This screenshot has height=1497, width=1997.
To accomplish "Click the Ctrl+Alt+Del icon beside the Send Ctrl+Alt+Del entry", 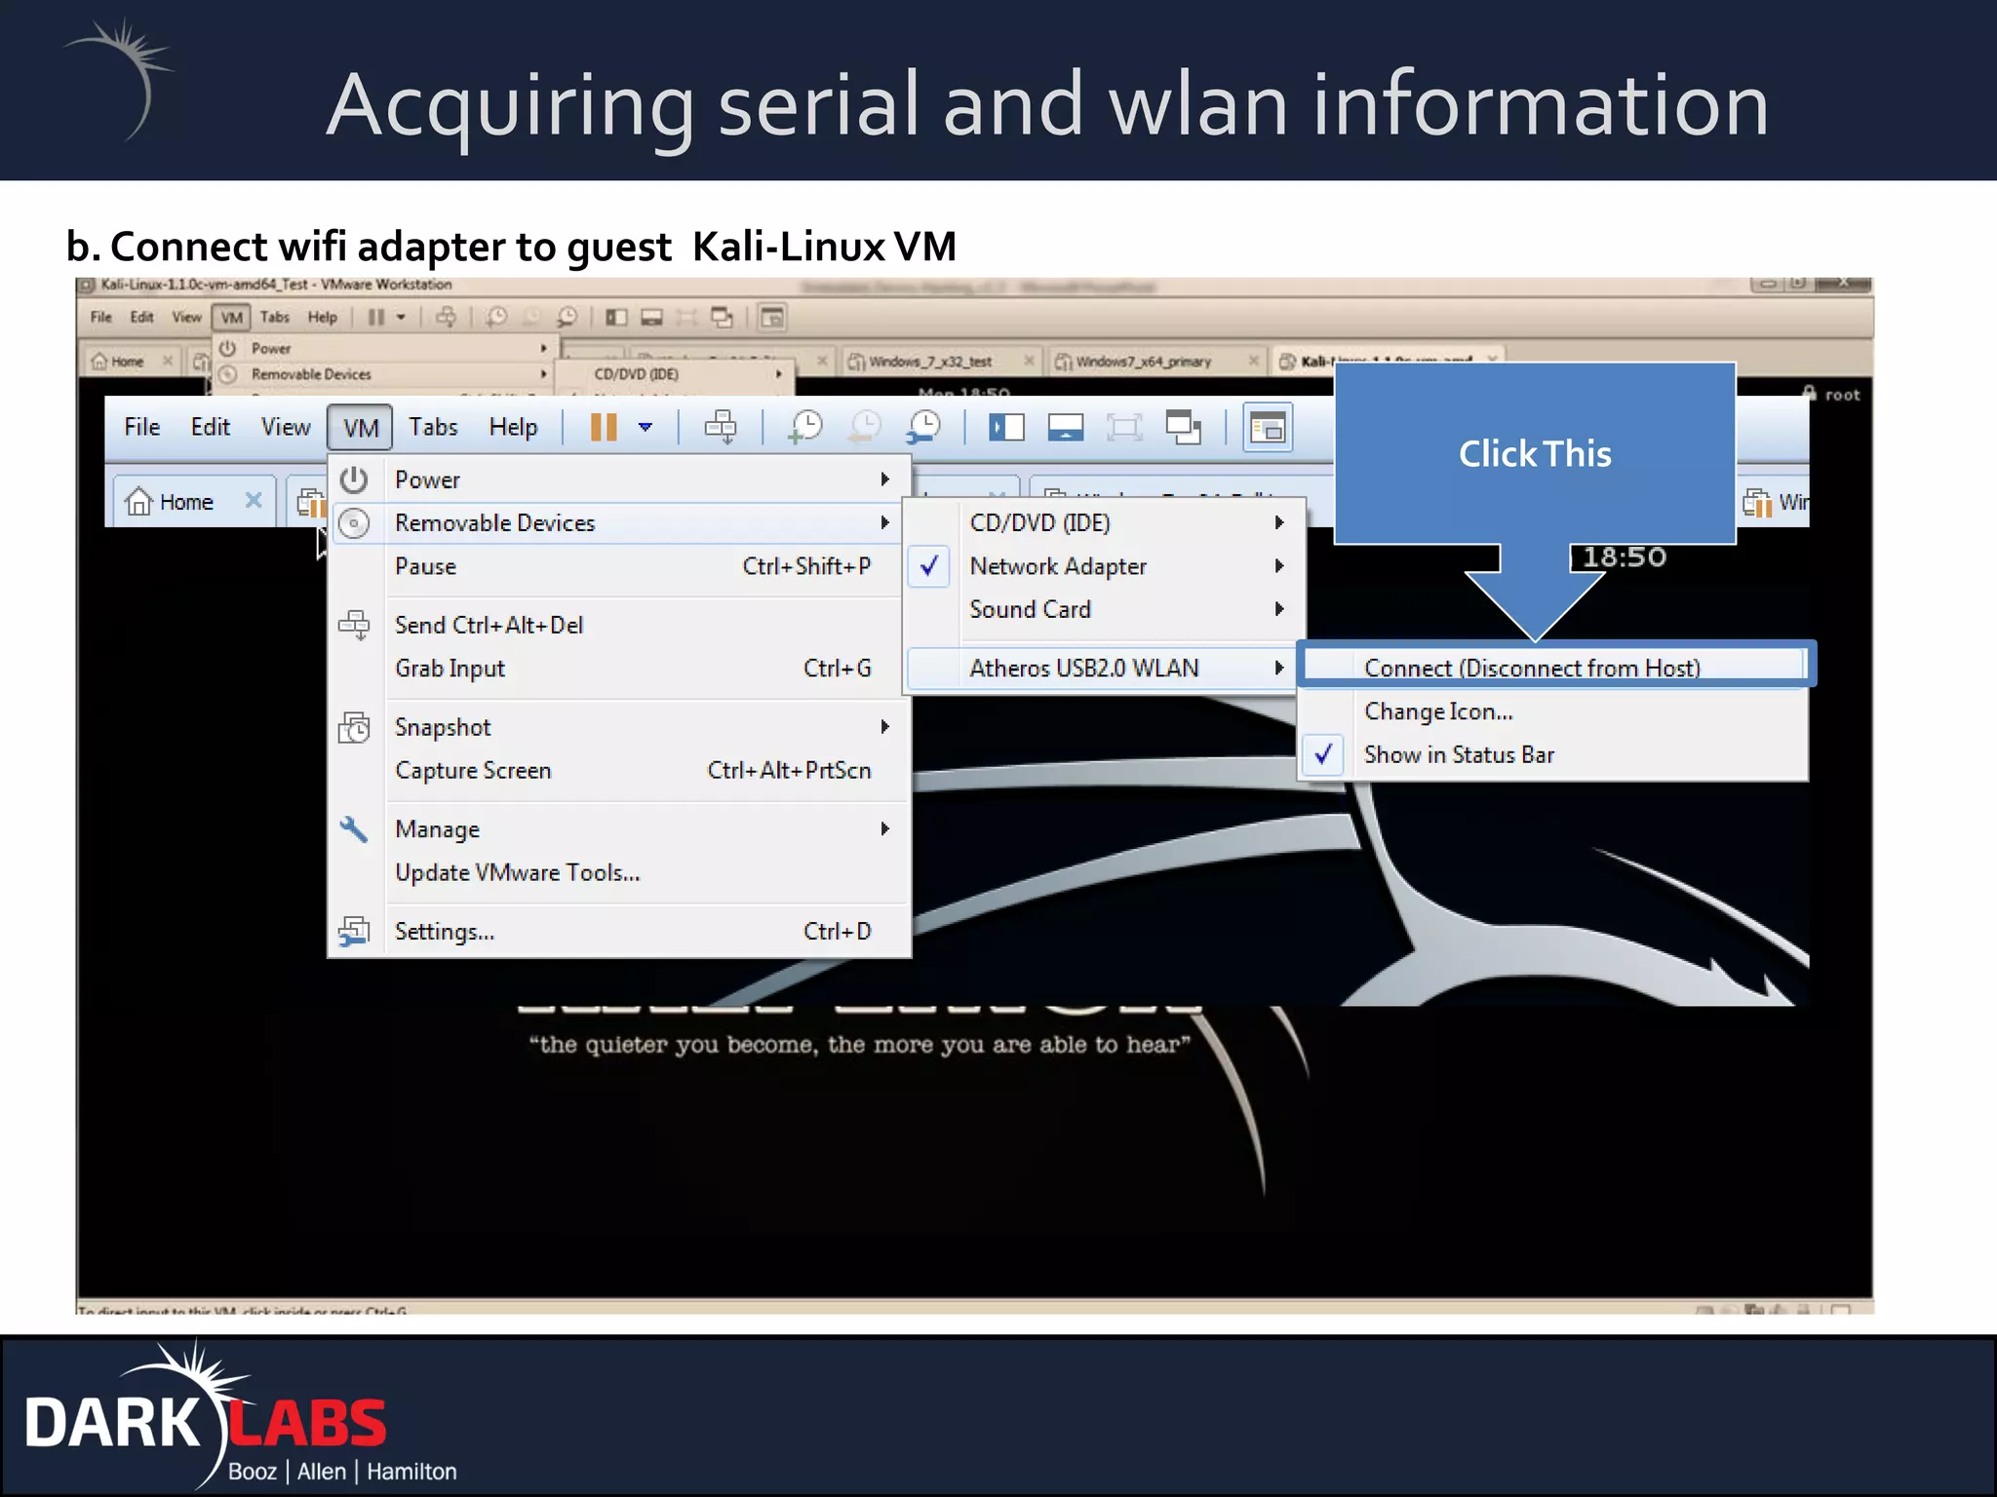I will tap(353, 625).
